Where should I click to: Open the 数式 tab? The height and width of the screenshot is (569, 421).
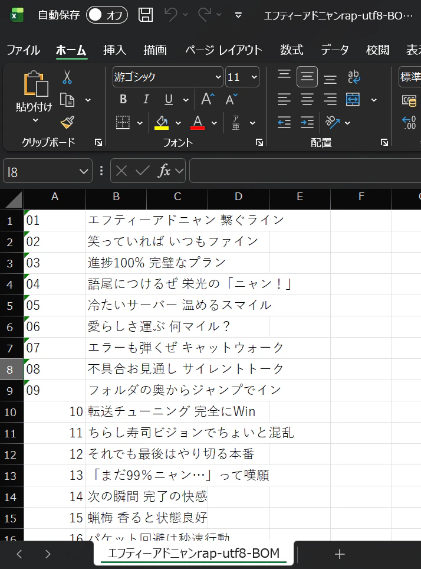291,50
